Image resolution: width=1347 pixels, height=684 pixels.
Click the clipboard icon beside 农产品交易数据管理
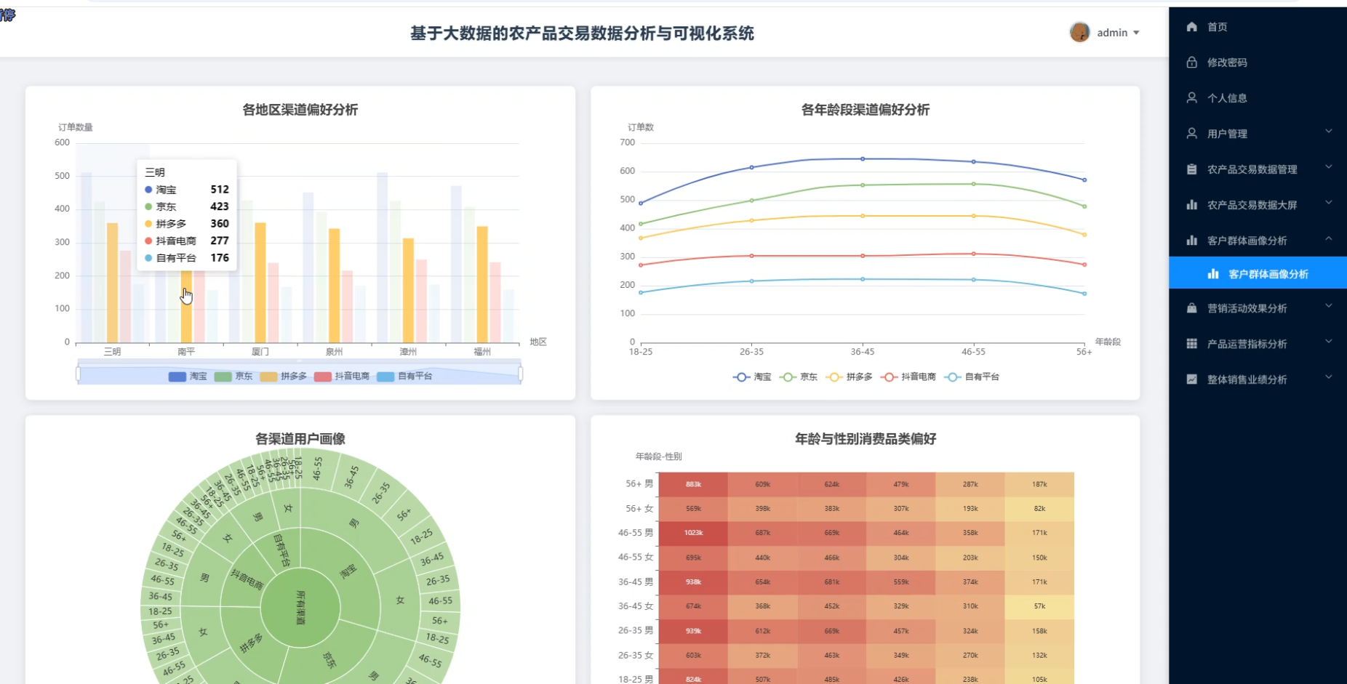1191,169
